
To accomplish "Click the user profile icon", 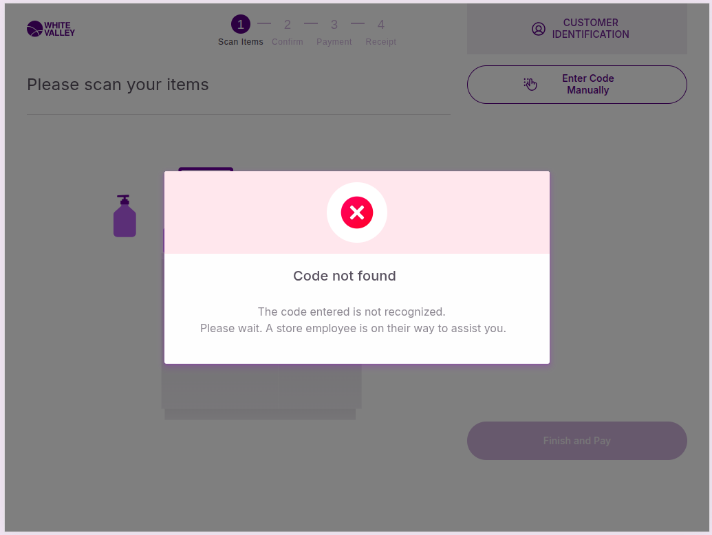I will click(x=539, y=29).
